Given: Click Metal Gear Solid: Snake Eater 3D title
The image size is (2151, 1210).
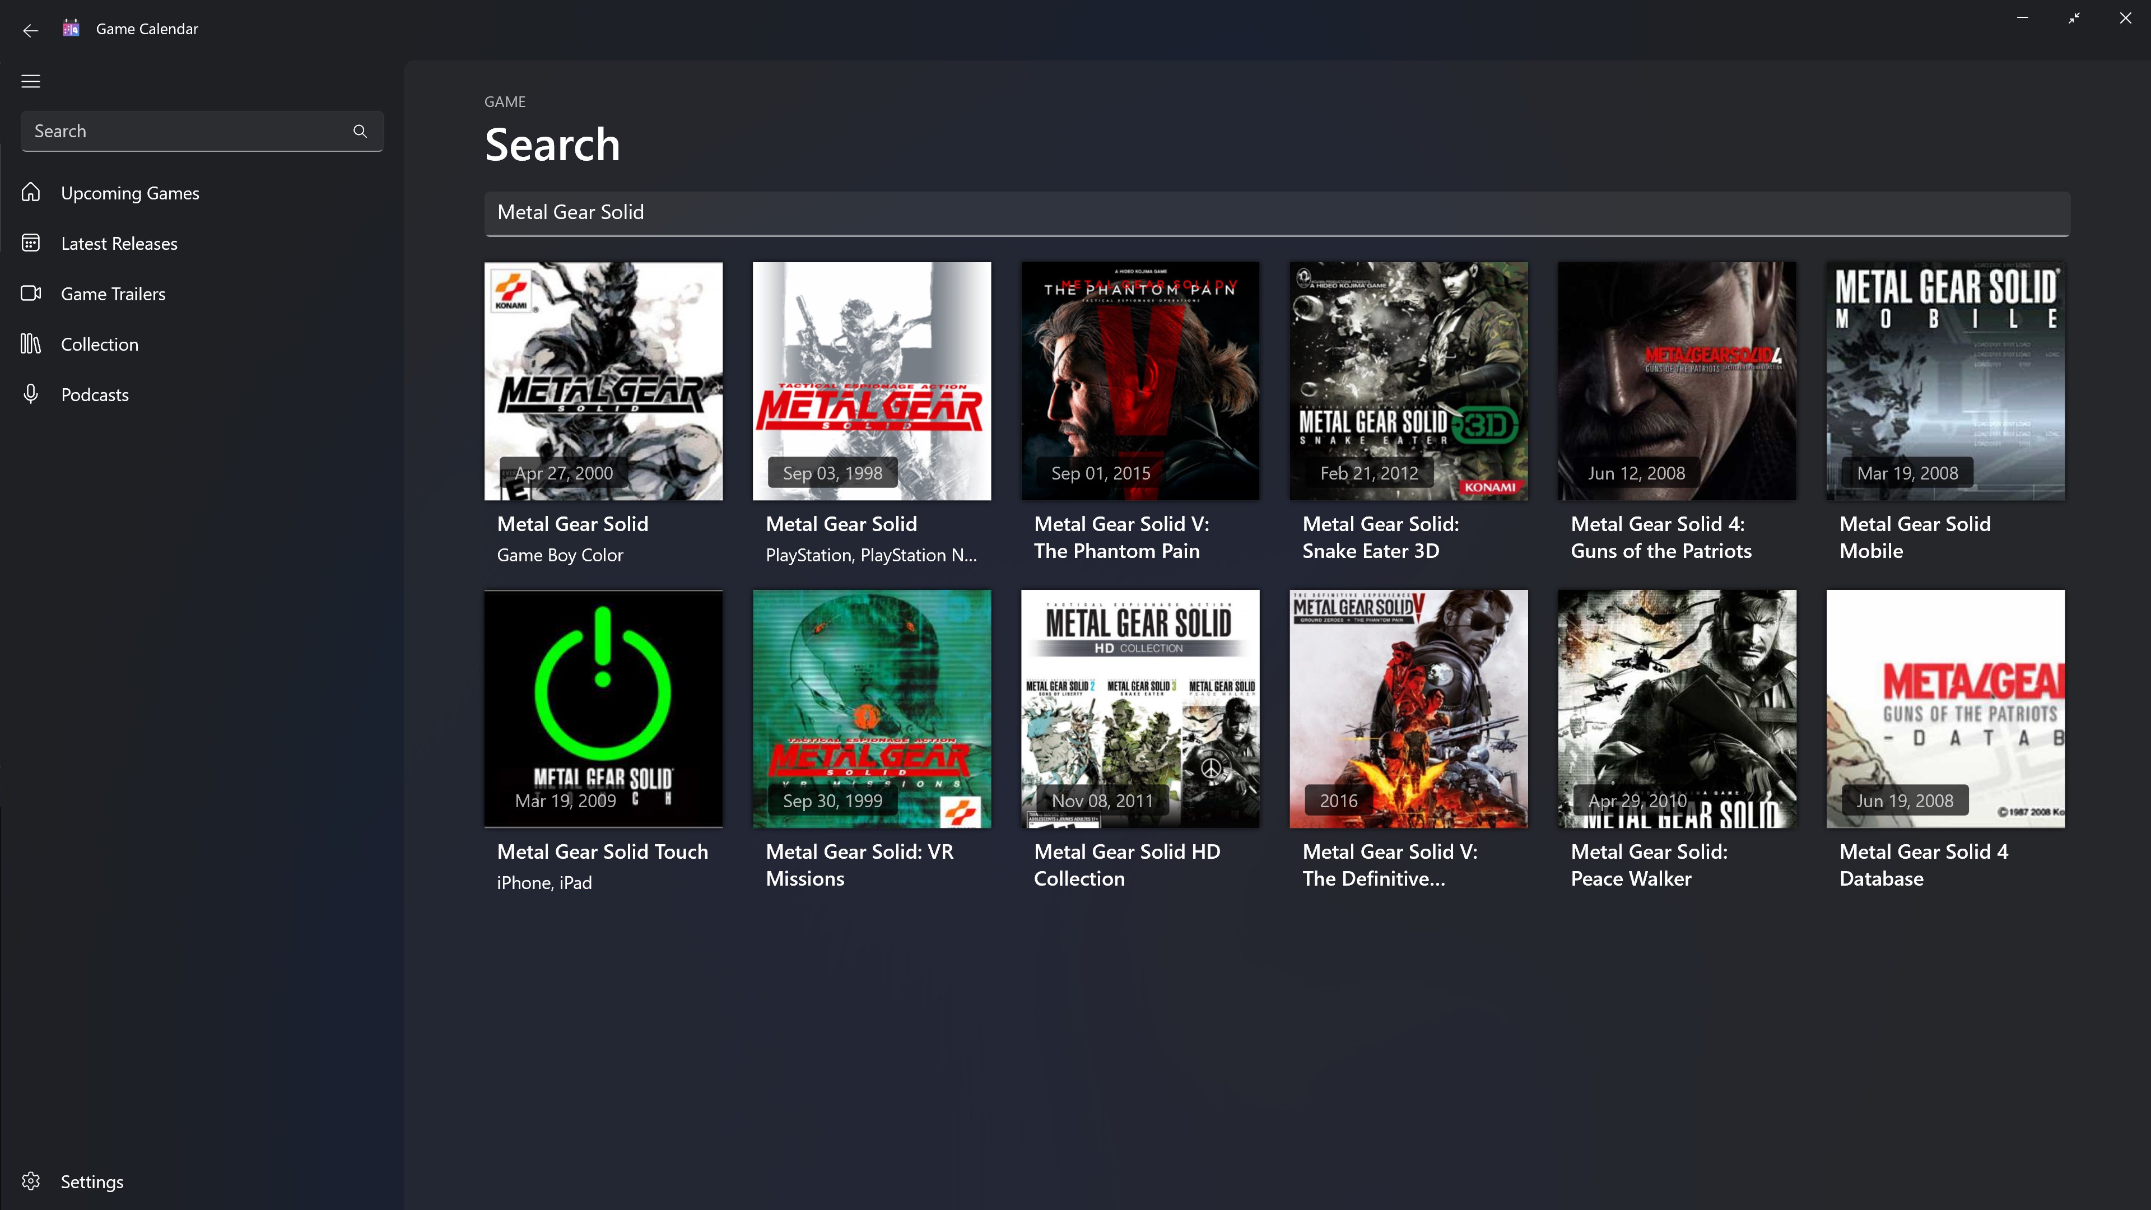Looking at the screenshot, I should [1380, 537].
